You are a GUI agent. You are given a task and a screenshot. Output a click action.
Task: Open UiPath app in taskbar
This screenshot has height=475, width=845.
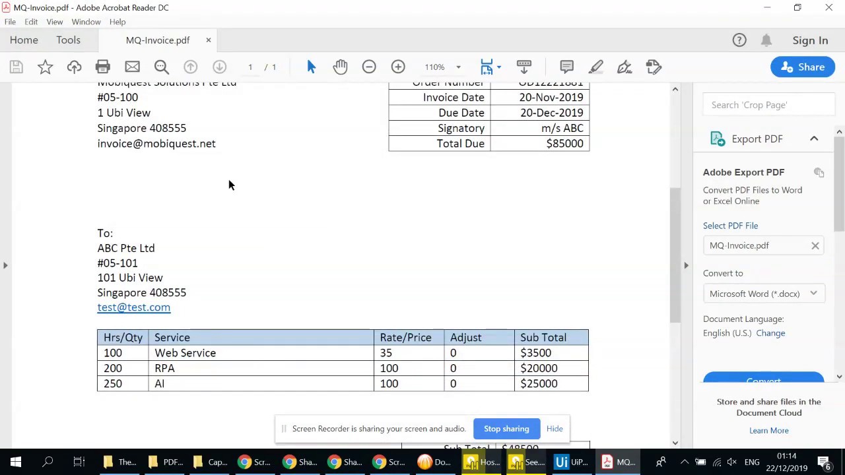(x=572, y=462)
